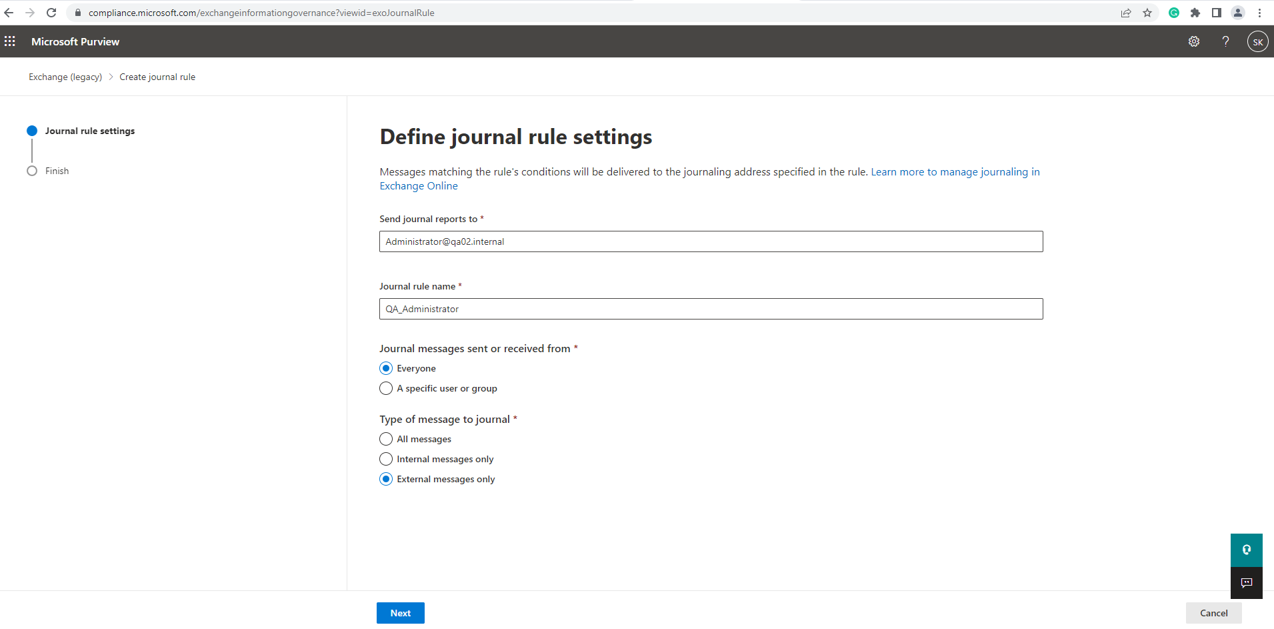Click the Cancel button
Viewport: 1274px width, 629px height.
[1213, 613]
